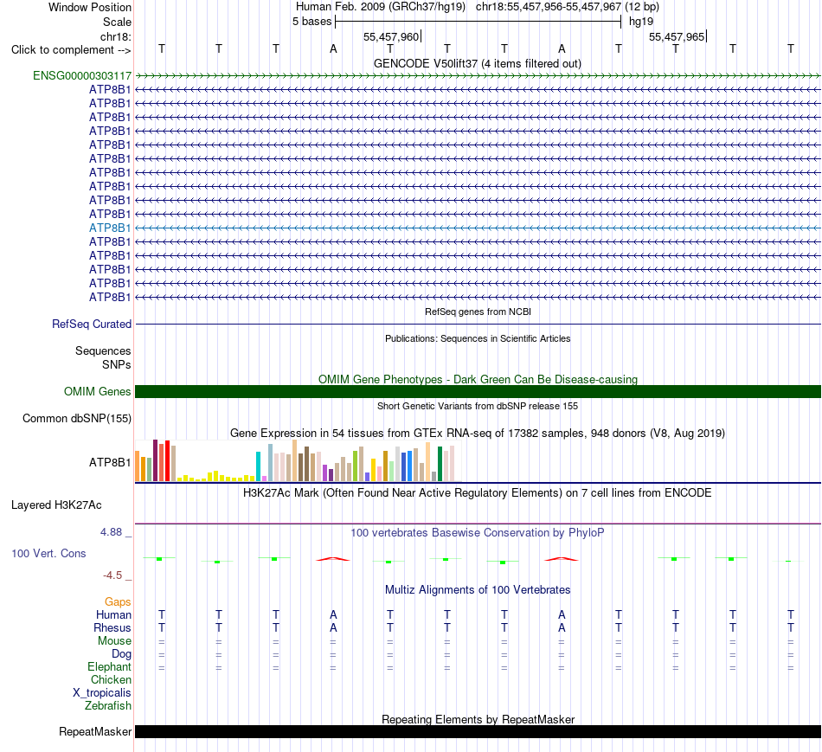Click the 'Click to complement -->' label
Viewport: 822px width, 752px height.
coord(71,50)
